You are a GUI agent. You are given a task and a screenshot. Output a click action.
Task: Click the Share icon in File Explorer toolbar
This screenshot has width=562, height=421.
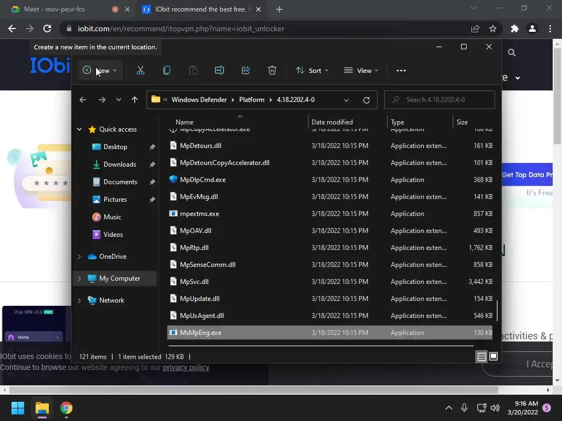coord(246,71)
